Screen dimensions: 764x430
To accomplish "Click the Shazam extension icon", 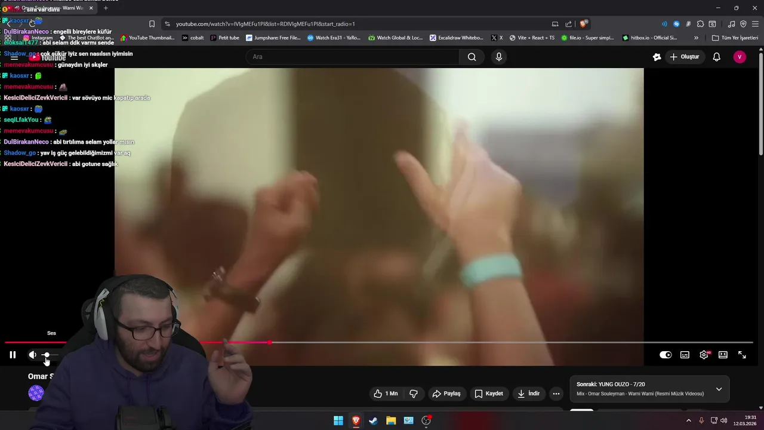I will [676, 24].
